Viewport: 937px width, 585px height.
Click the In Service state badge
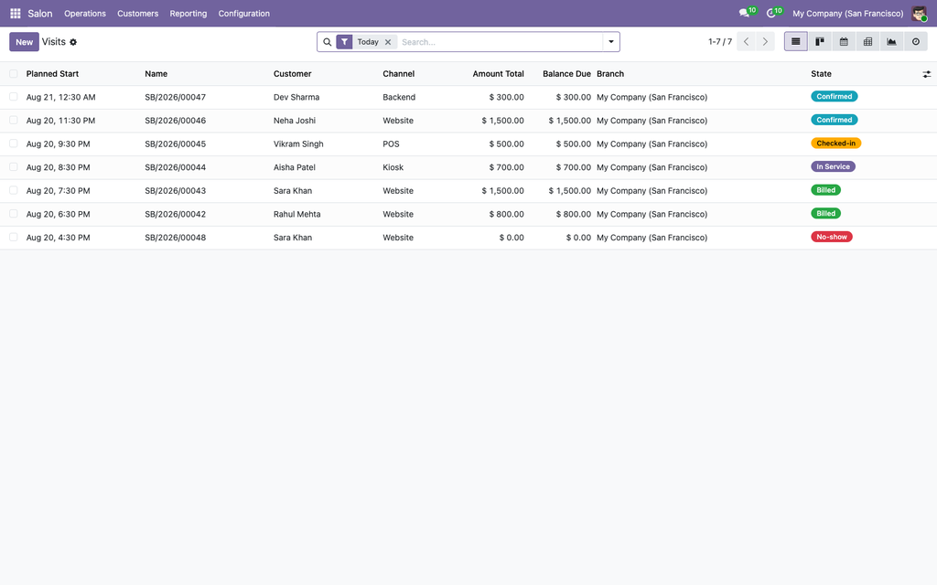833,166
